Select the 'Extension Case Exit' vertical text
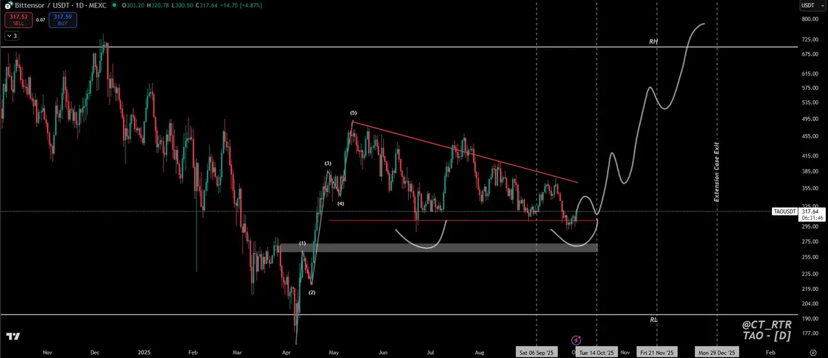 click(717, 172)
